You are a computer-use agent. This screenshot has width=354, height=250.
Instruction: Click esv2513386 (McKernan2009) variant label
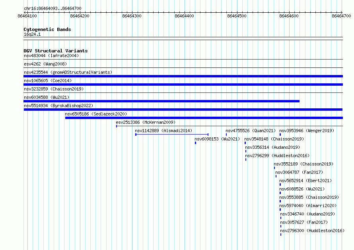(x=146, y=122)
